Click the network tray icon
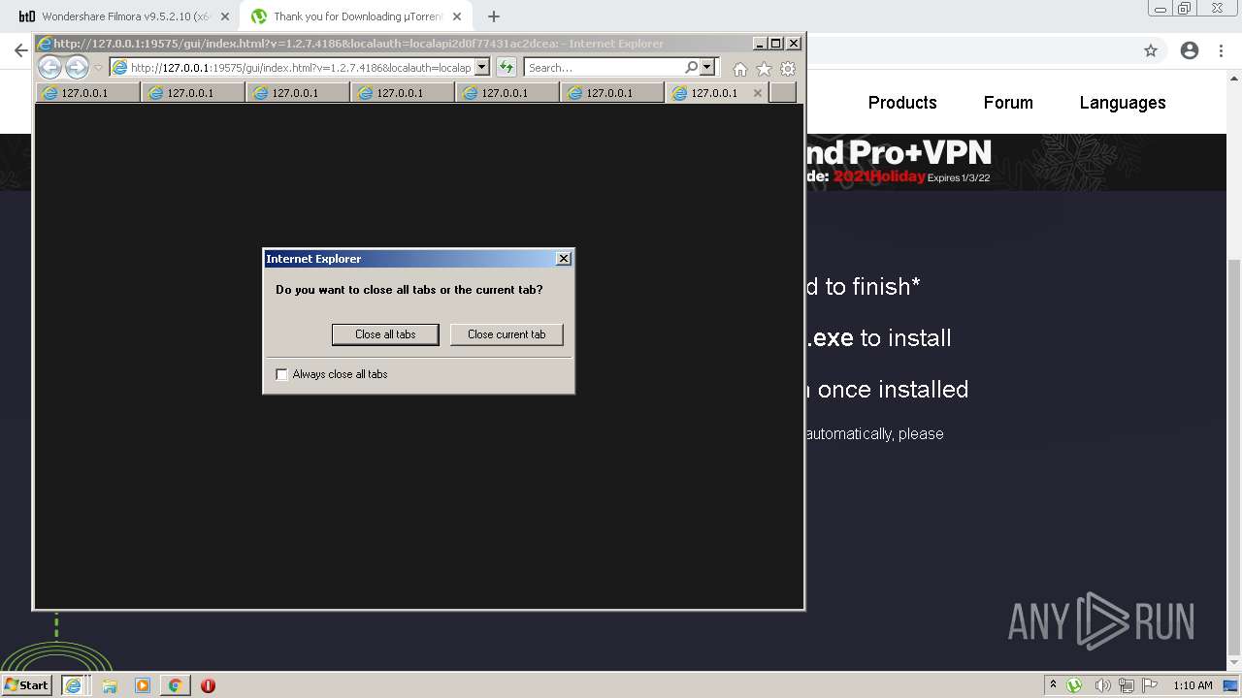 (1127, 685)
